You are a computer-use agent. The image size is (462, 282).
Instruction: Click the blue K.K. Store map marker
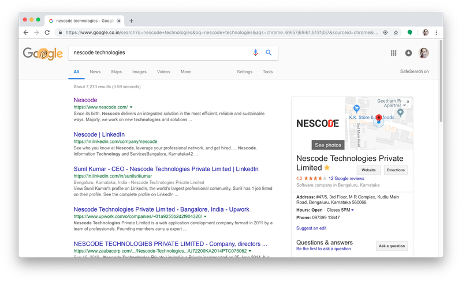[x=356, y=108]
